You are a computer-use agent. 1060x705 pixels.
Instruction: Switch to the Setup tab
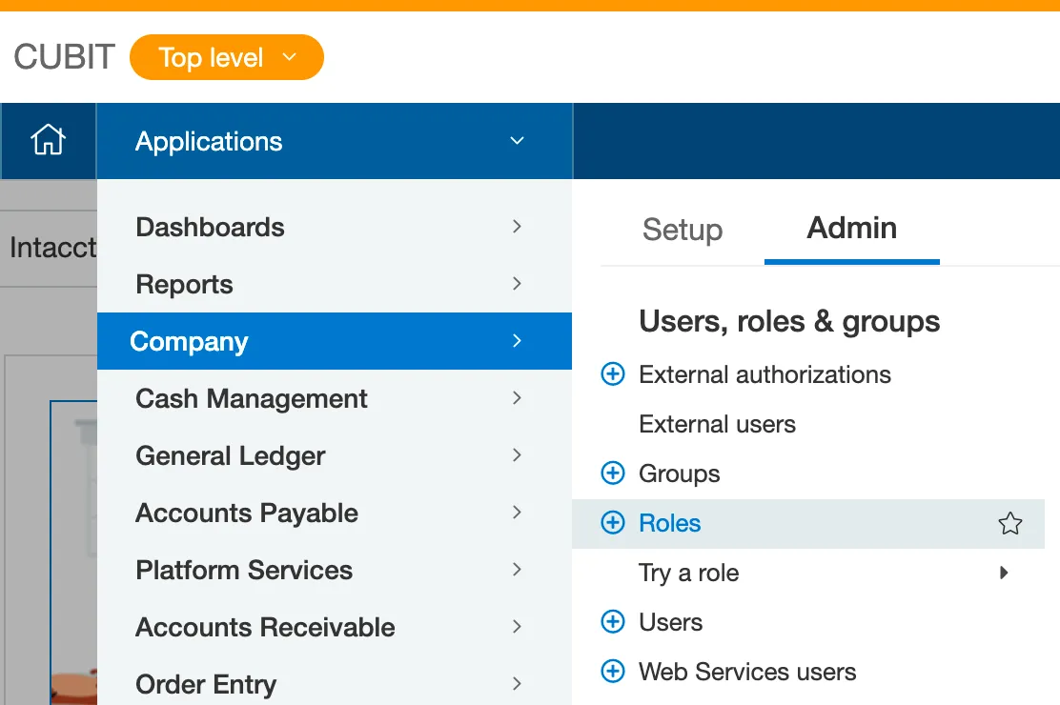(x=683, y=230)
